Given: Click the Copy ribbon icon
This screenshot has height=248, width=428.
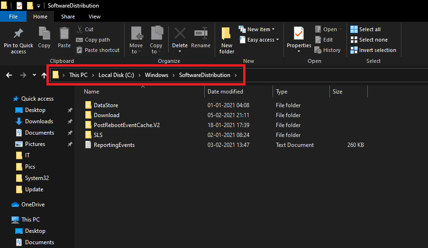Looking at the screenshot, I should tap(44, 34).
